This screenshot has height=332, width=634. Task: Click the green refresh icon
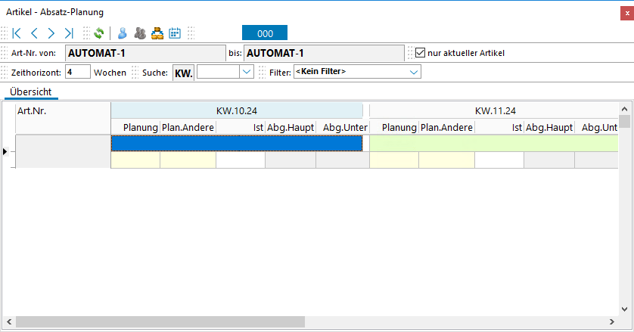click(98, 33)
